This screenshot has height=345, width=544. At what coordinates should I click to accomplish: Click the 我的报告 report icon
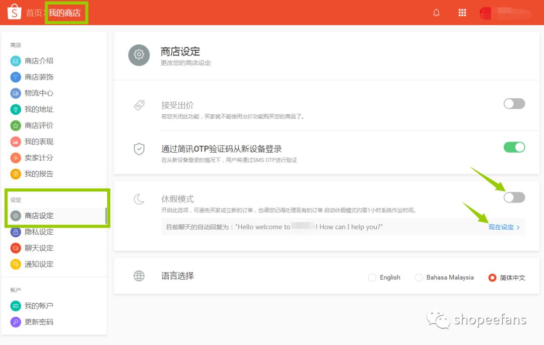pyautogui.click(x=16, y=174)
